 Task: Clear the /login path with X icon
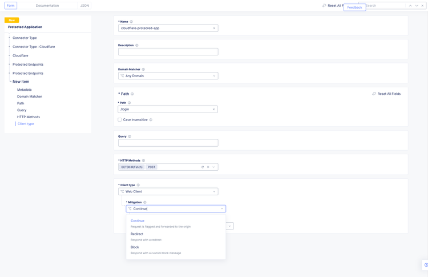[214, 109]
